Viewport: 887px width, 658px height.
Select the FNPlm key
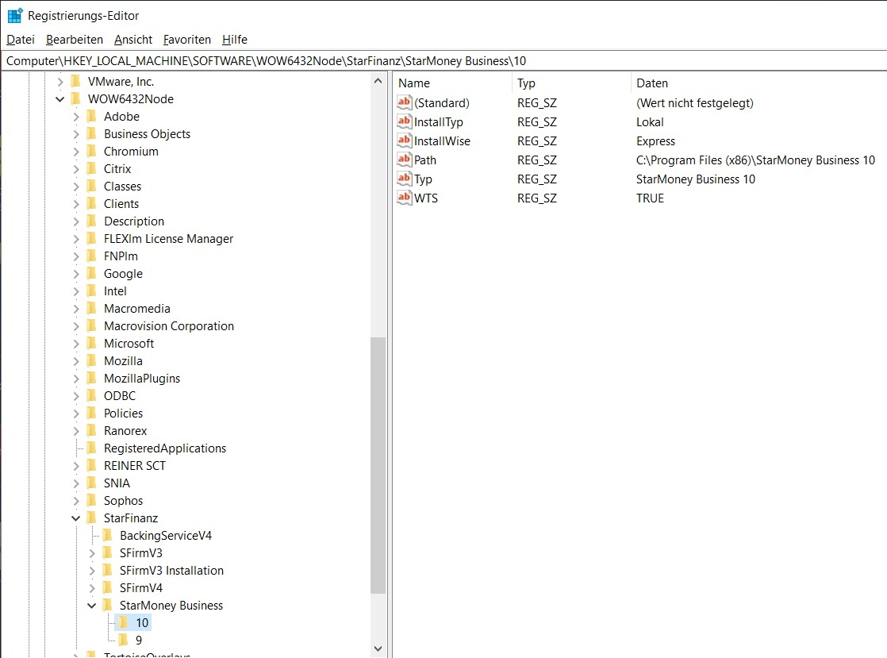click(121, 256)
